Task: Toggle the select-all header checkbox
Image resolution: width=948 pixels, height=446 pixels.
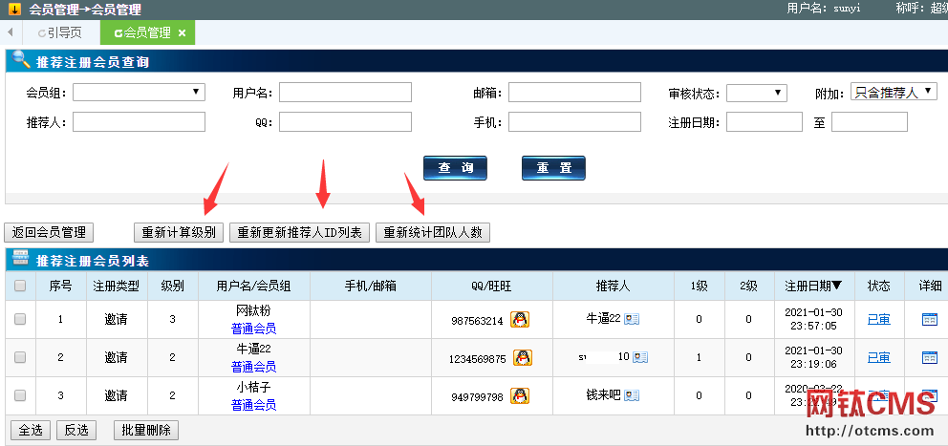Action: [20, 286]
